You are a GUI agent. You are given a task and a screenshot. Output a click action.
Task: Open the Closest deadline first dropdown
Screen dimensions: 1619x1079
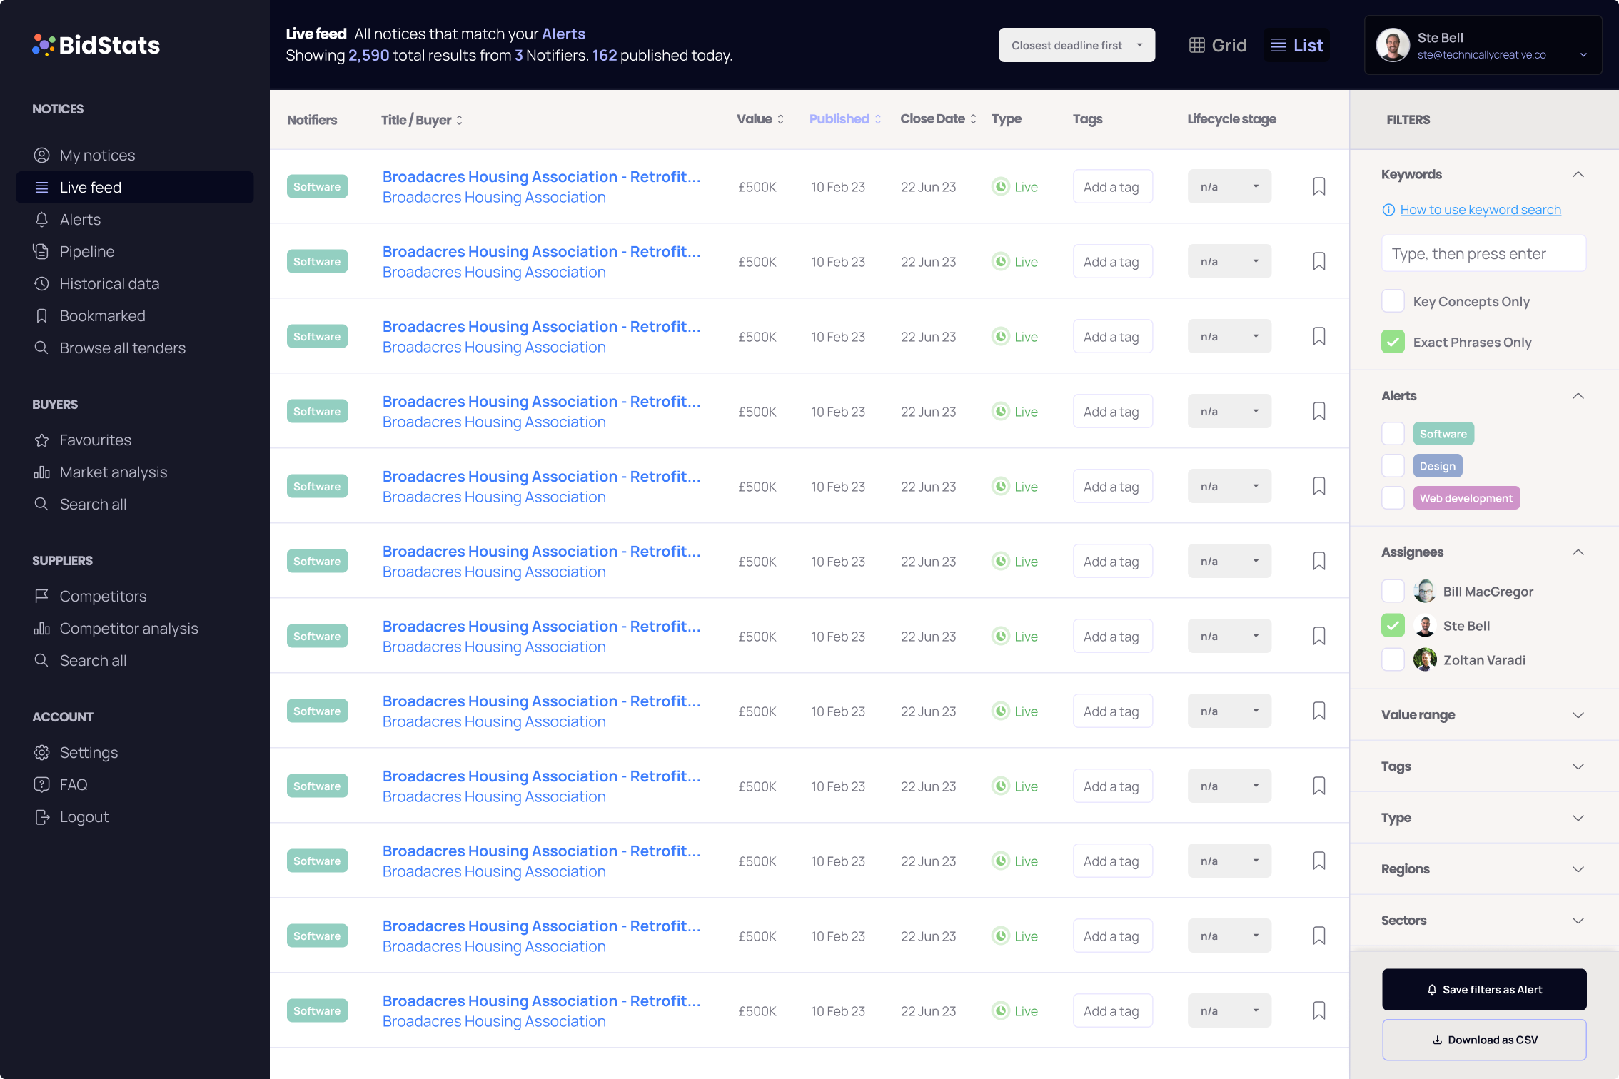click(x=1076, y=45)
